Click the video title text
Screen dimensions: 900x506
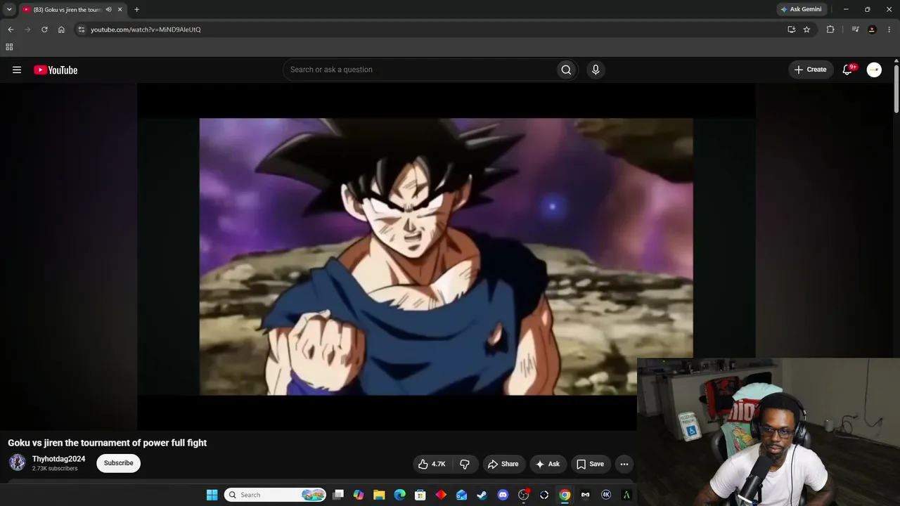[108, 443]
